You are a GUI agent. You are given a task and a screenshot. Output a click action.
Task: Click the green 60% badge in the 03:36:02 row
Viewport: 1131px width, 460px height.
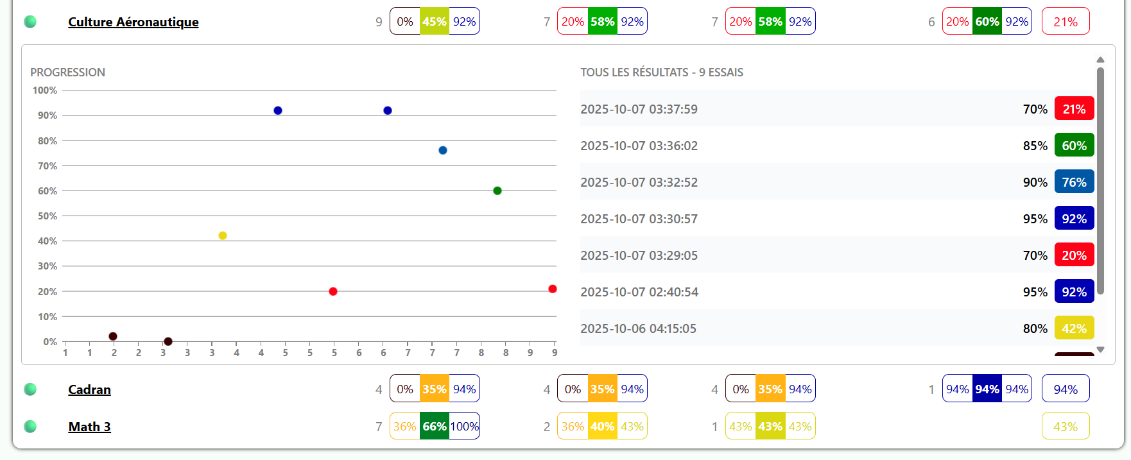(1074, 146)
